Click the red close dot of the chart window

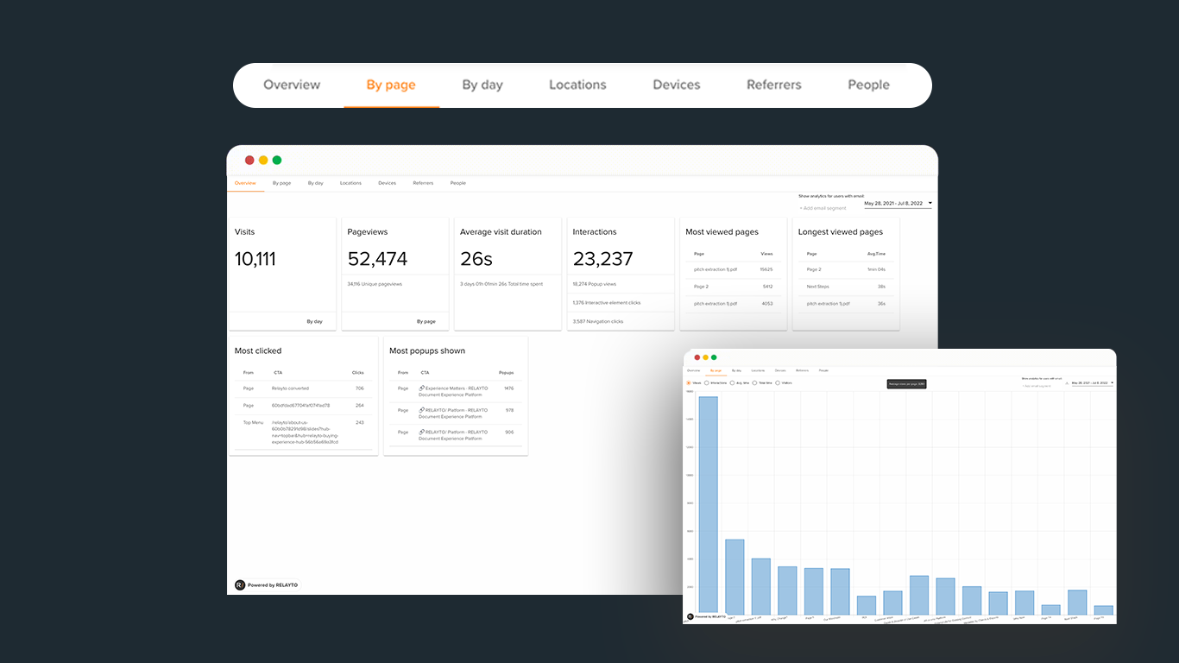(697, 357)
